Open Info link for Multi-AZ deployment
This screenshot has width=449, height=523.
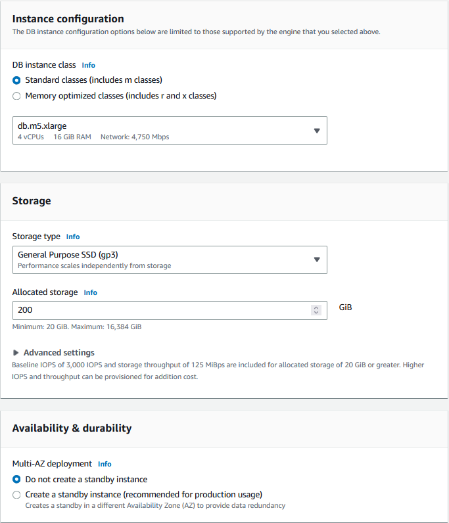pos(105,464)
